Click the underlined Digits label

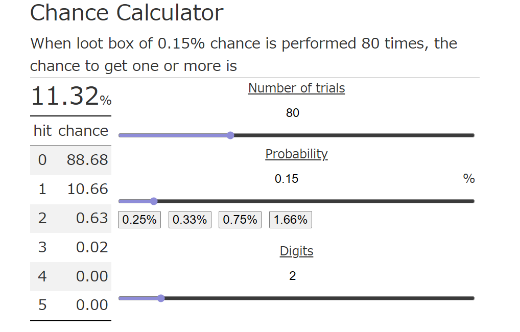click(296, 251)
